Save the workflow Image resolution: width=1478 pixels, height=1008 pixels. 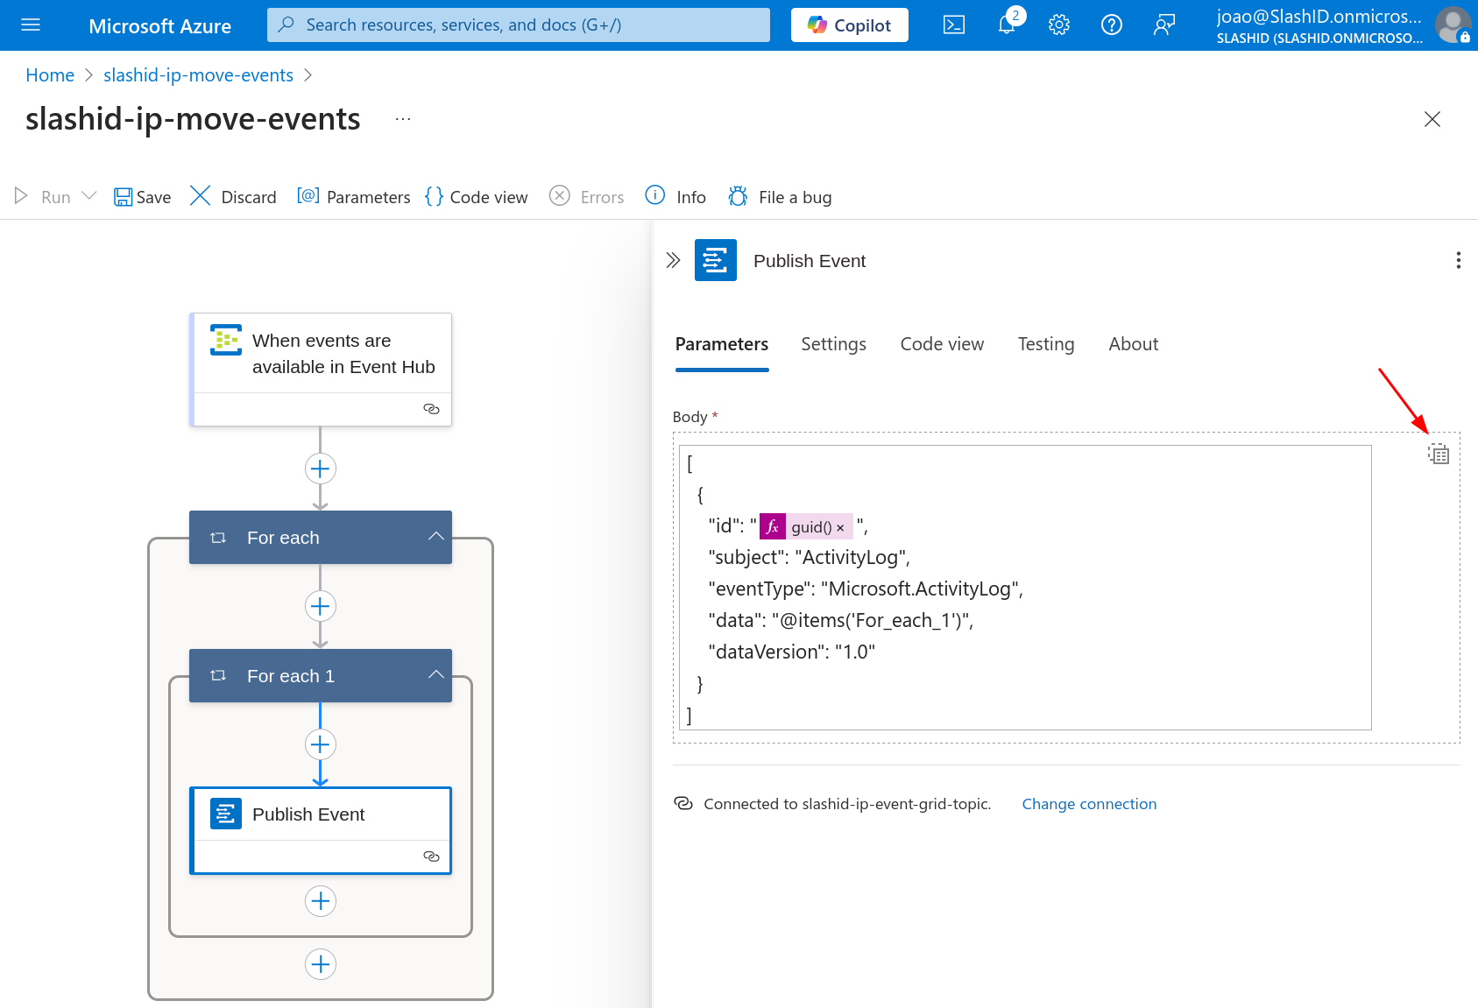pyautogui.click(x=143, y=197)
